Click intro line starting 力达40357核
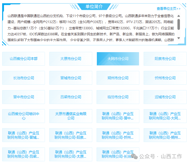Viewport: 188px width, 164px height. pos(91,34)
